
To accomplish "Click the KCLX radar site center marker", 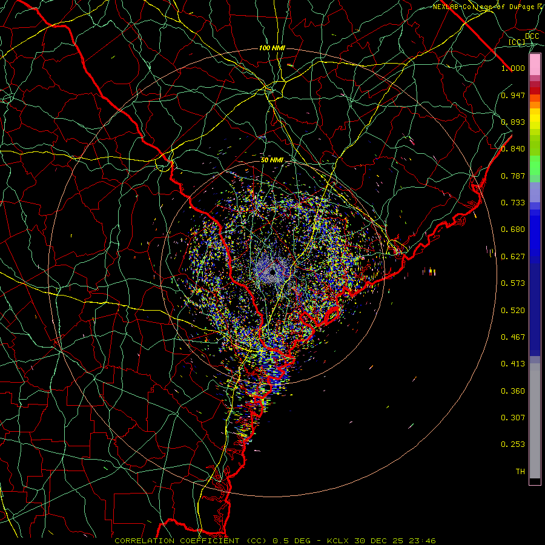I will point(272,272).
